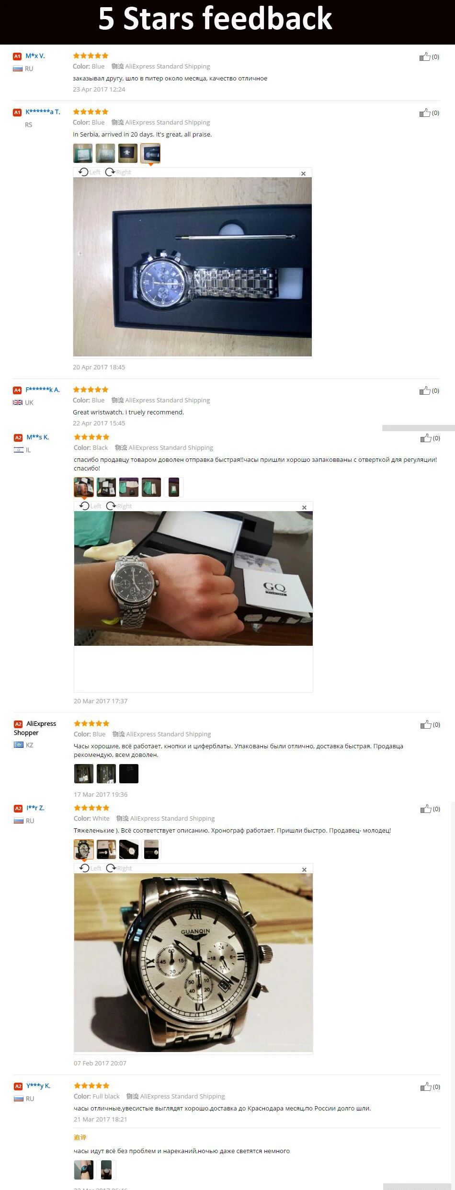Click thumbs-up on K******a T. review
This screenshot has width=455, height=1190.
point(425,113)
